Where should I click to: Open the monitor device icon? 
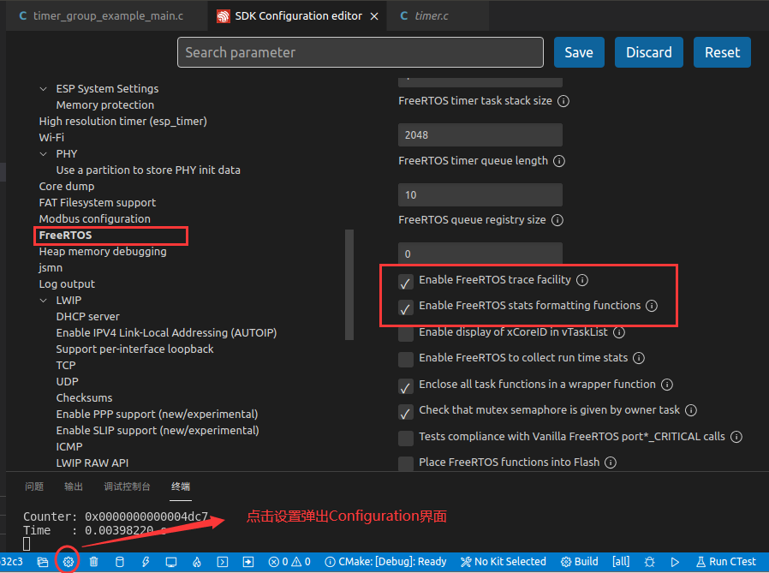171,562
